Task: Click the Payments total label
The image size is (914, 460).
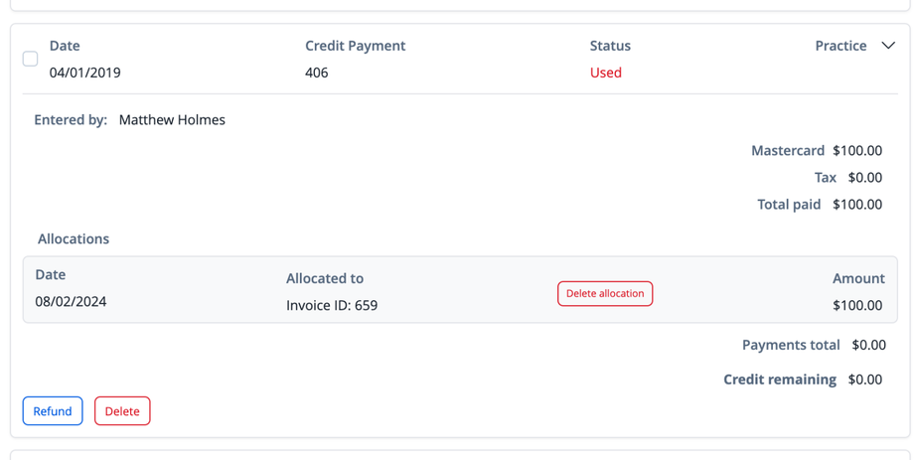Action: pos(791,346)
